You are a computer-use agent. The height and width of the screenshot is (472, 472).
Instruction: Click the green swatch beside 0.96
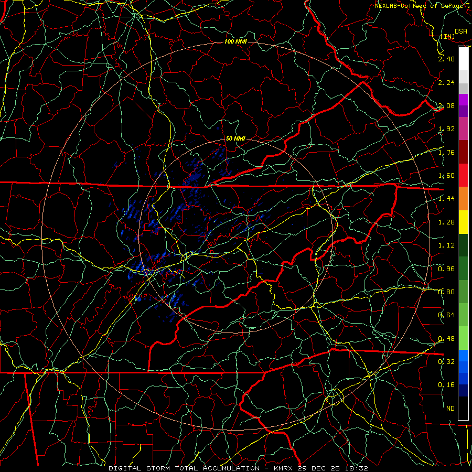(463, 268)
